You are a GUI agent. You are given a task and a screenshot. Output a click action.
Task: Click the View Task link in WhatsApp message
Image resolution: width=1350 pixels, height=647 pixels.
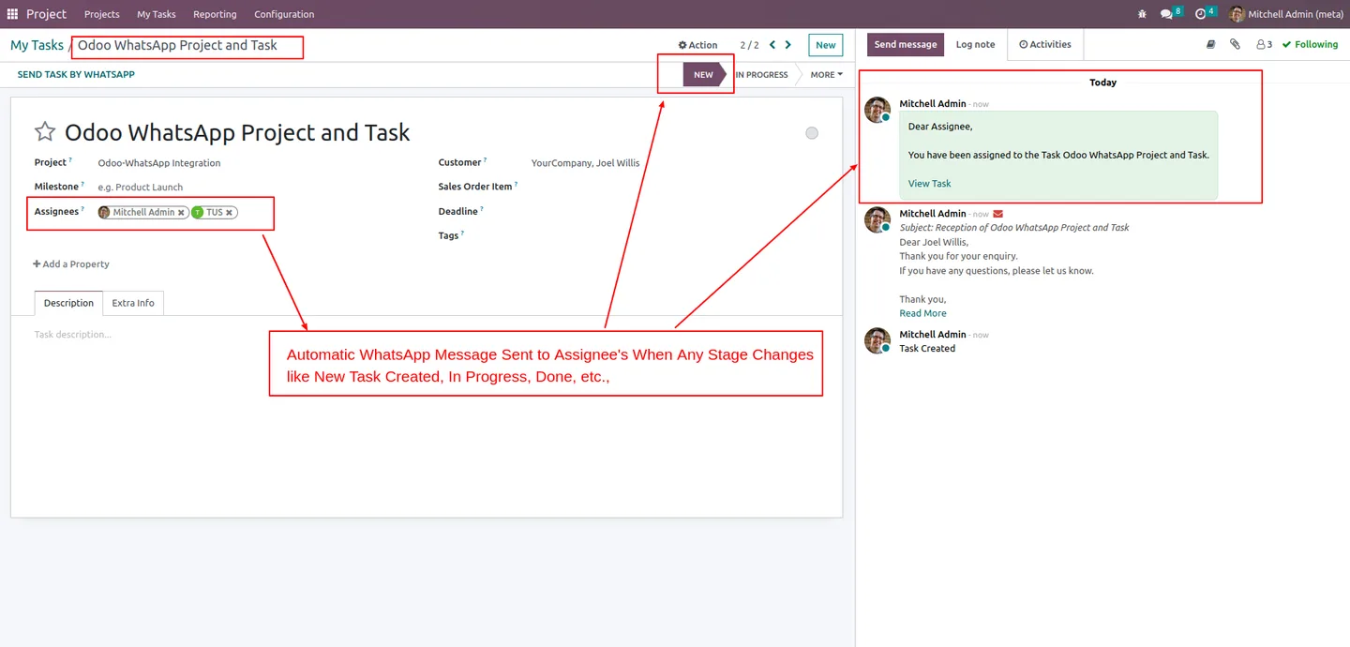click(929, 184)
